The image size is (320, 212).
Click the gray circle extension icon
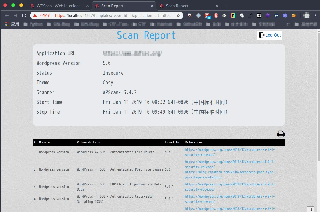click(198, 15)
